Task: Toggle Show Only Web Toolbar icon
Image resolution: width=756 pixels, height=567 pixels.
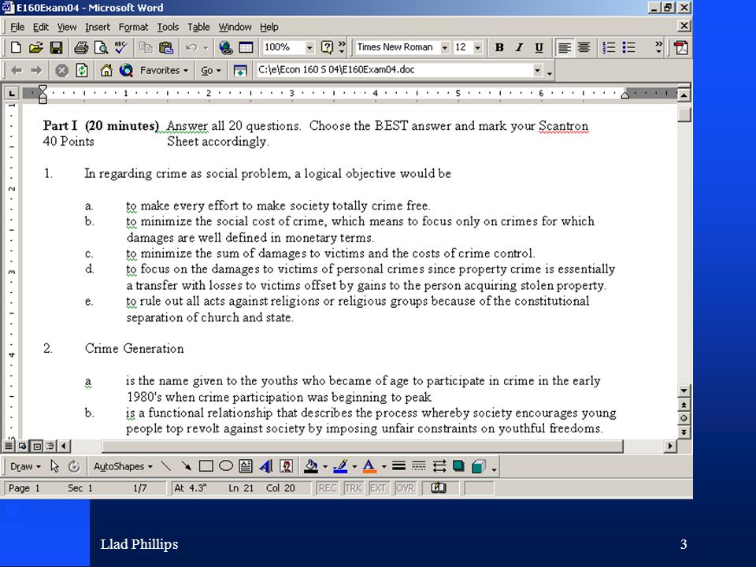Action: point(240,70)
